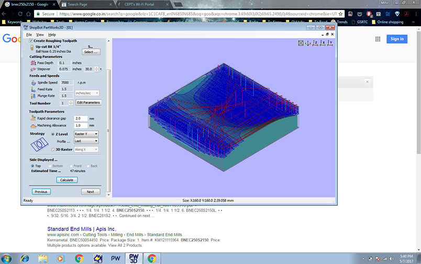
Task: Switch to the isometric view axis icon
Action: click(308, 43)
